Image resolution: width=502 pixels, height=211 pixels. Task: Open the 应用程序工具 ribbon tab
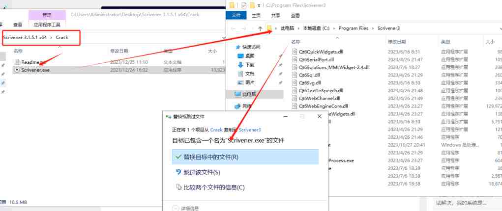tap(47, 25)
